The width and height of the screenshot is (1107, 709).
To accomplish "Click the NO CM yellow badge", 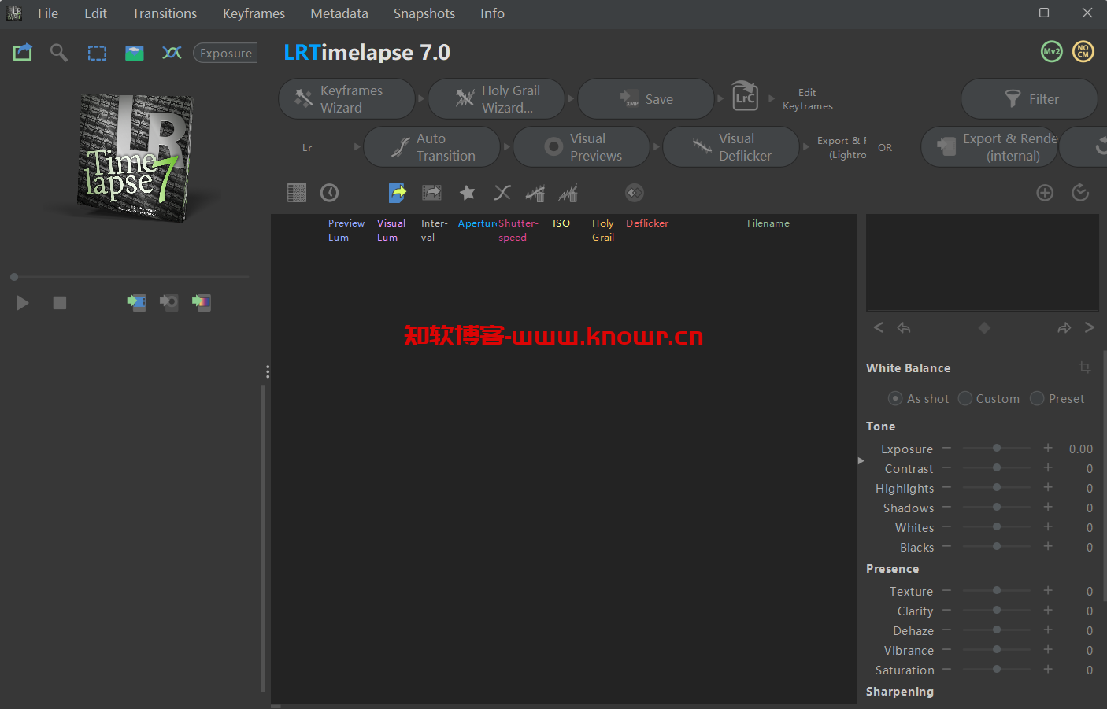I will tap(1083, 52).
